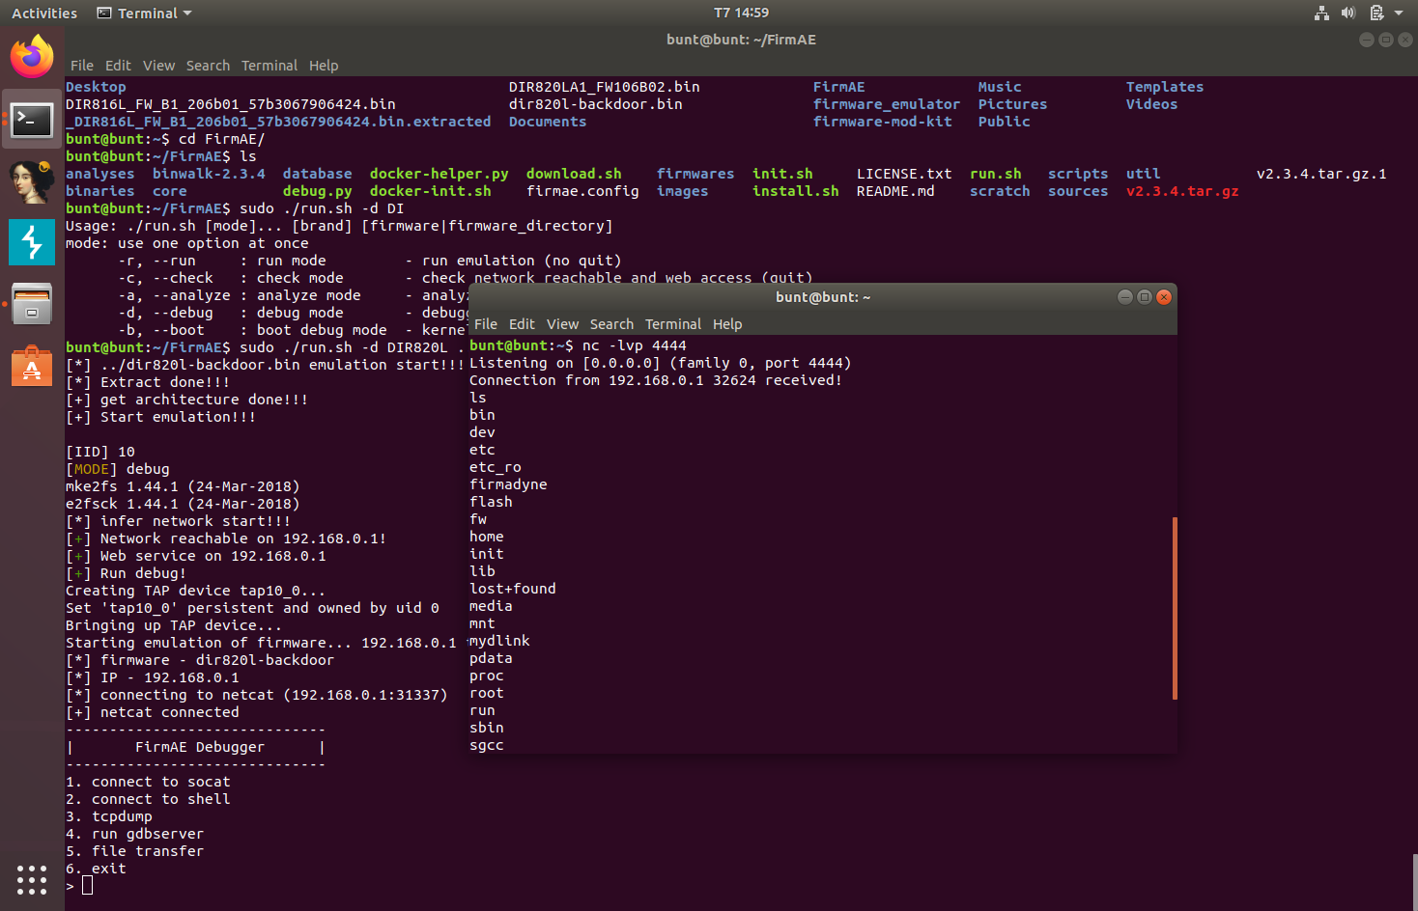Open the network status tray icon
1418x911 pixels.
[1321, 13]
